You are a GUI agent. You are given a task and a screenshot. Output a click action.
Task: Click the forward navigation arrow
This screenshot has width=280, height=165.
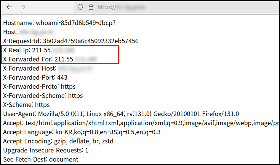tap(23, 7)
